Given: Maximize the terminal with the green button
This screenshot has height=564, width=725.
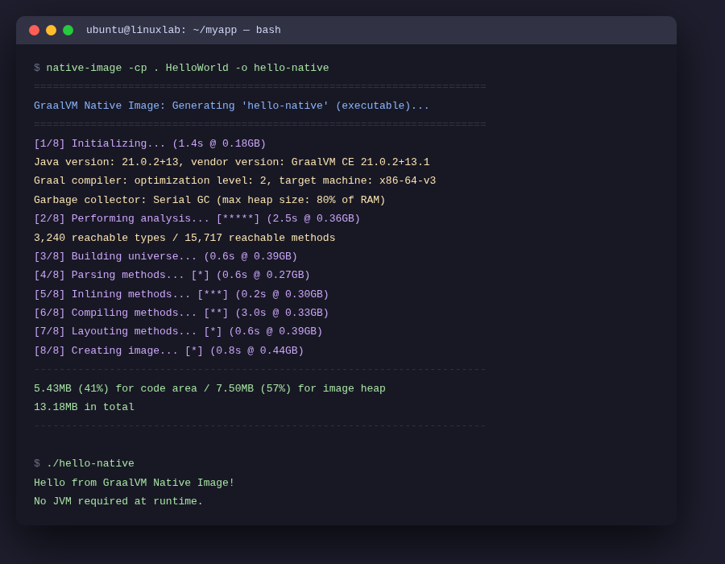Looking at the screenshot, I should (68, 30).
